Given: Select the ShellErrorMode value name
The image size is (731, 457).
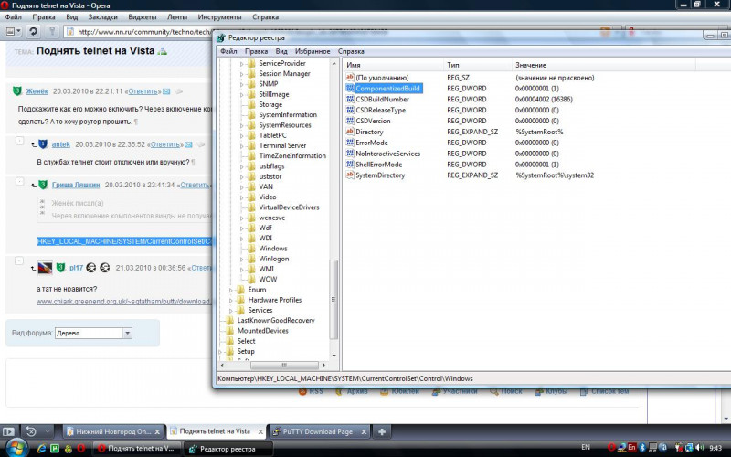Looking at the screenshot, I should 378,165.
